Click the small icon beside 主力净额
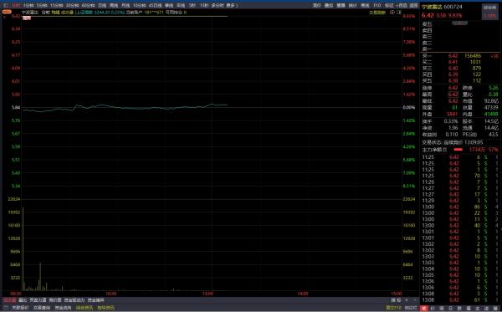502x312 pixels. [445, 150]
